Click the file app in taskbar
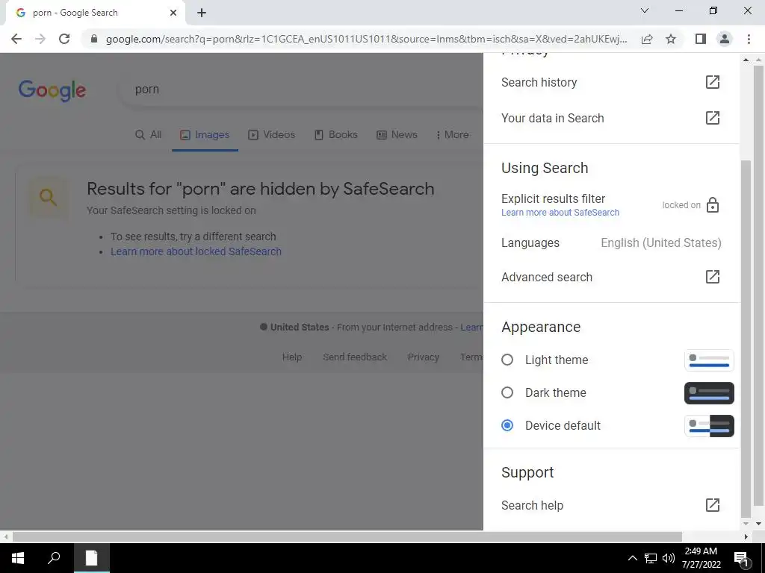This screenshot has width=765, height=573. (x=92, y=558)
